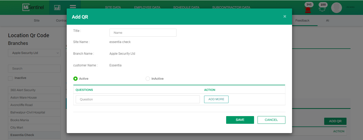Click the CANCEL button
The height and width of the screenshot is (140, 363).
click(271, 120)
